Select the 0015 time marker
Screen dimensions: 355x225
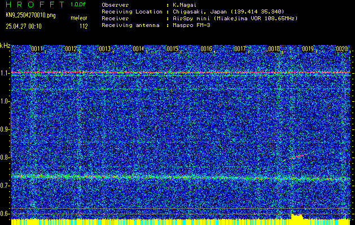coord(172,49)
